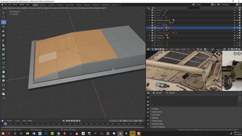This screenshot has width=242, height=136.
Task: Choose the Bevel tool
Action: point(3,59)
